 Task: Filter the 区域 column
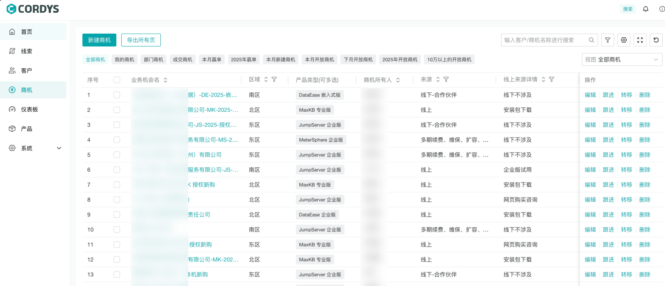click(274, 79)
